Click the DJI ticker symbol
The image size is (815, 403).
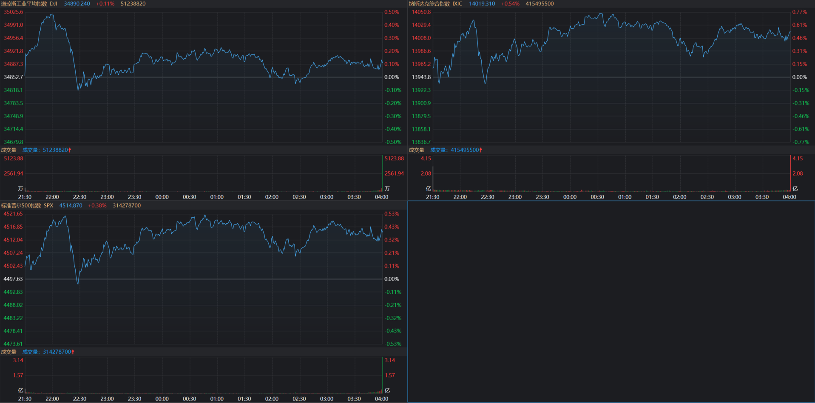[54, 3]
